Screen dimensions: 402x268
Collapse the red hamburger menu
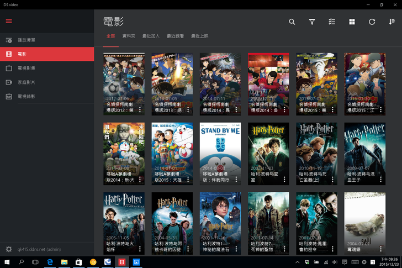point(9,22)
